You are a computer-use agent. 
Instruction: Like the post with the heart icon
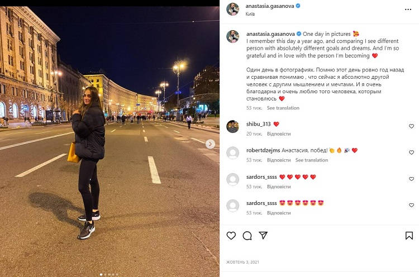point(231,235)
